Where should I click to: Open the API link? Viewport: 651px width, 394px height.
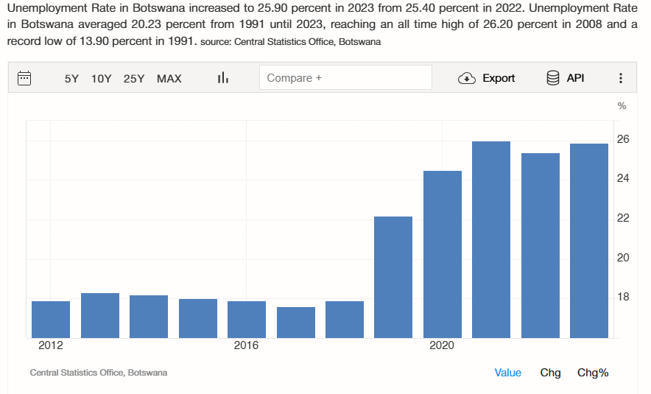coord(575,77)
